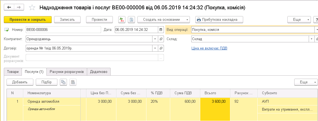Click the Контрагент field Орендодавець

[89, 39]
